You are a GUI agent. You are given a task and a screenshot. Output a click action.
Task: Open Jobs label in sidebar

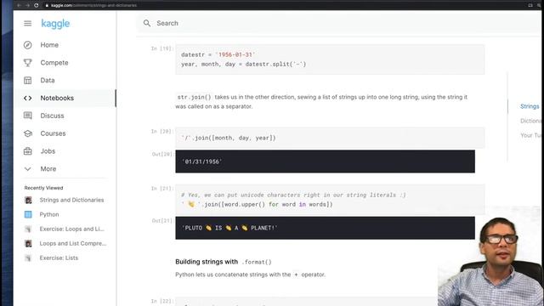pos(48,151)
